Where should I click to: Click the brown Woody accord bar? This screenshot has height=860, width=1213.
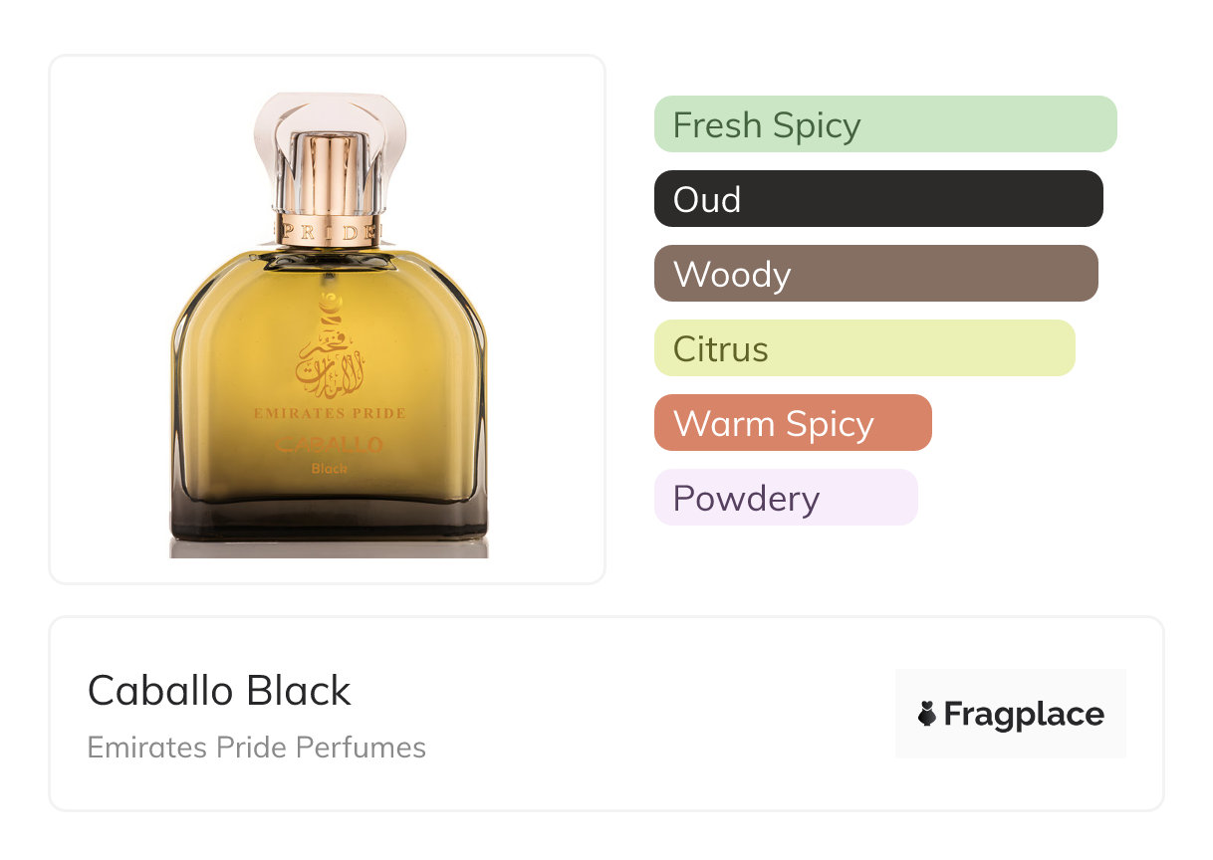pyautogui.click(x=875, y=274)
